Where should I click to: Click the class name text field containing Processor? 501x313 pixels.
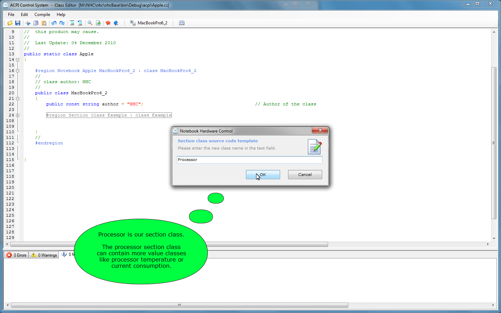[249, 160]
